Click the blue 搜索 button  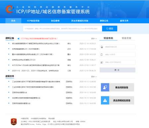[110, 28]
